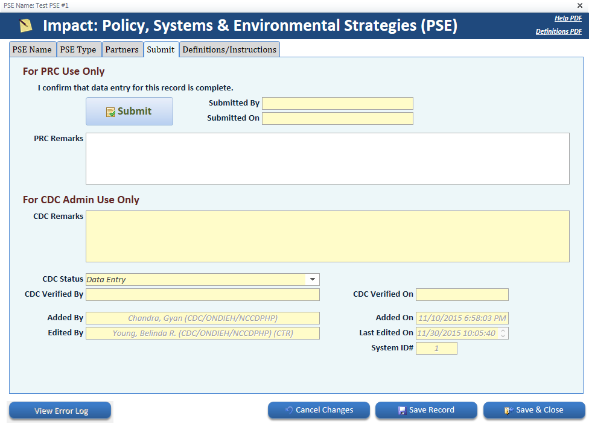Switch to the PSE Type tab

pyautogui.click(x=78, y=49)
